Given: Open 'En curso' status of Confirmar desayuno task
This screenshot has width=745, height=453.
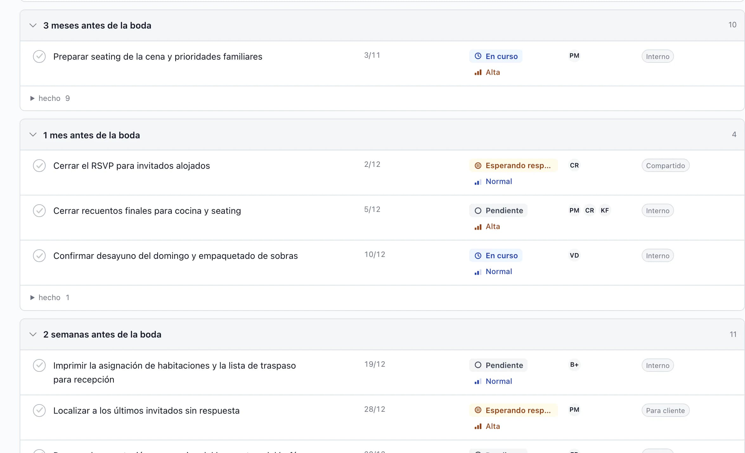Looking at the screenshot, I should pos(496,255).
